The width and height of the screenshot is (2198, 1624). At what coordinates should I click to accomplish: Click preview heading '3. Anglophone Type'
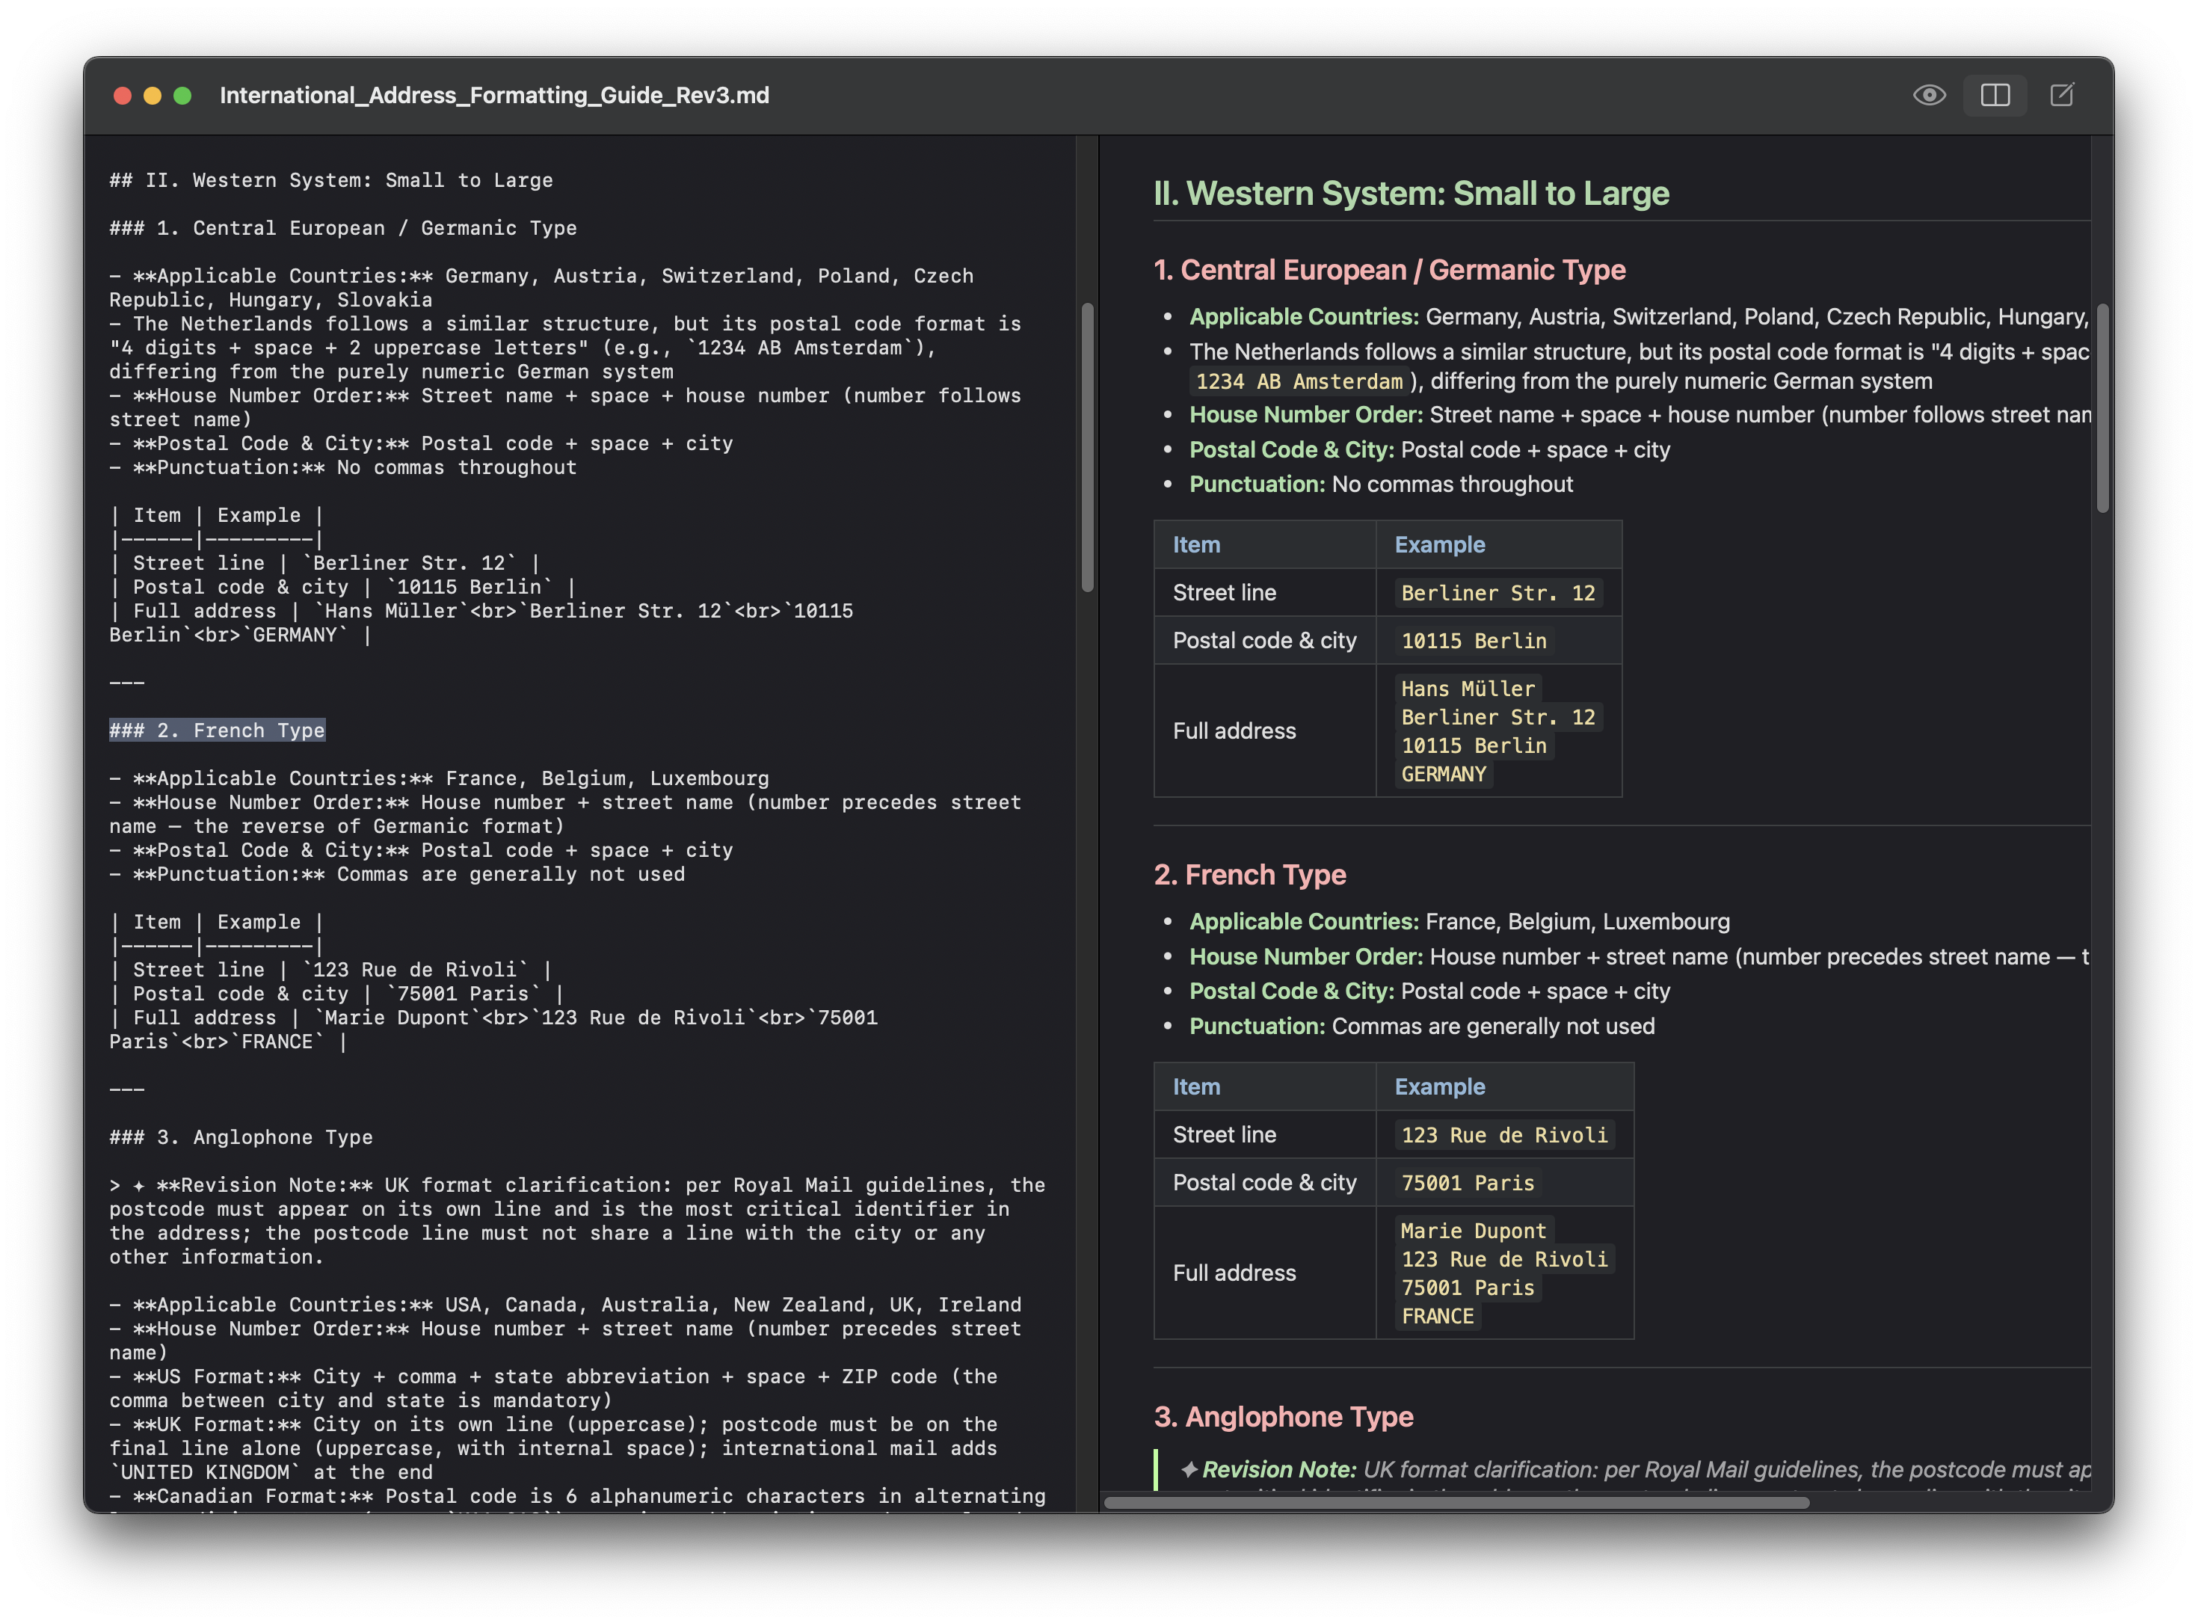pos(1283,1417)
